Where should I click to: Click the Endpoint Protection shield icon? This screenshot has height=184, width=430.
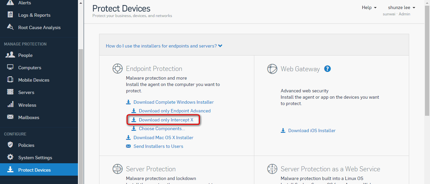pyautogui.click(x=117, y=69)
